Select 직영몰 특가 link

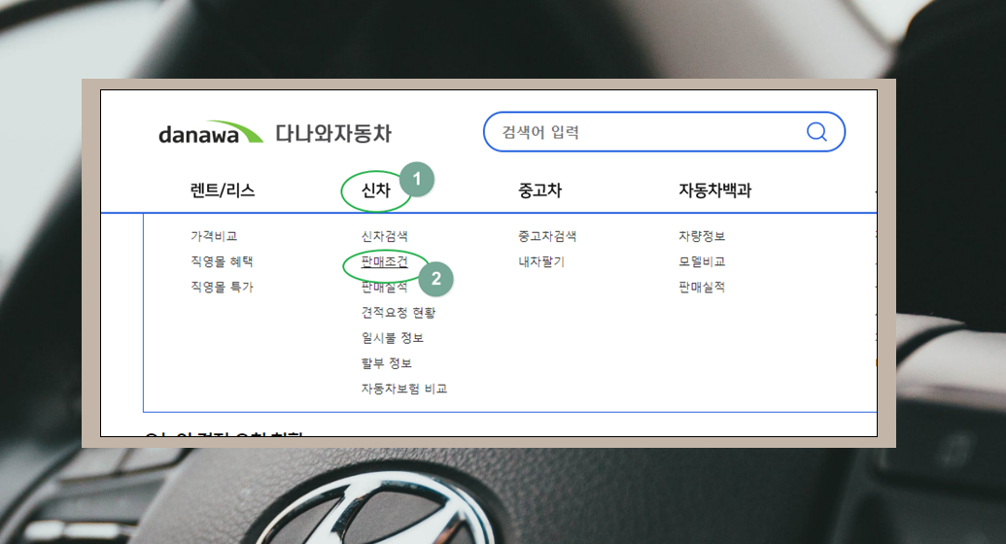coord(222,287)
